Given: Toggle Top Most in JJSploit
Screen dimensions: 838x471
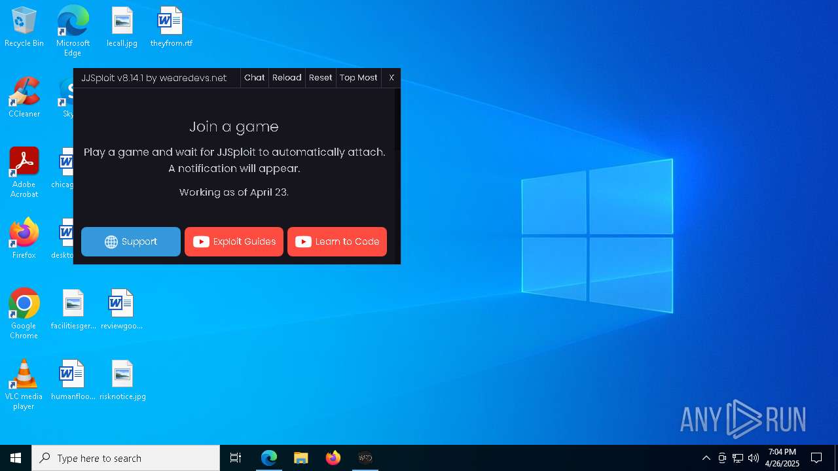Looking at the screenshot, I should click(359, 78).
